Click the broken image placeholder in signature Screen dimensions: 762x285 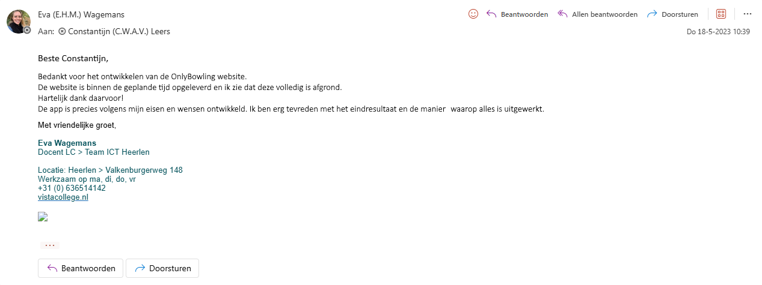click(x=43, y=217)
